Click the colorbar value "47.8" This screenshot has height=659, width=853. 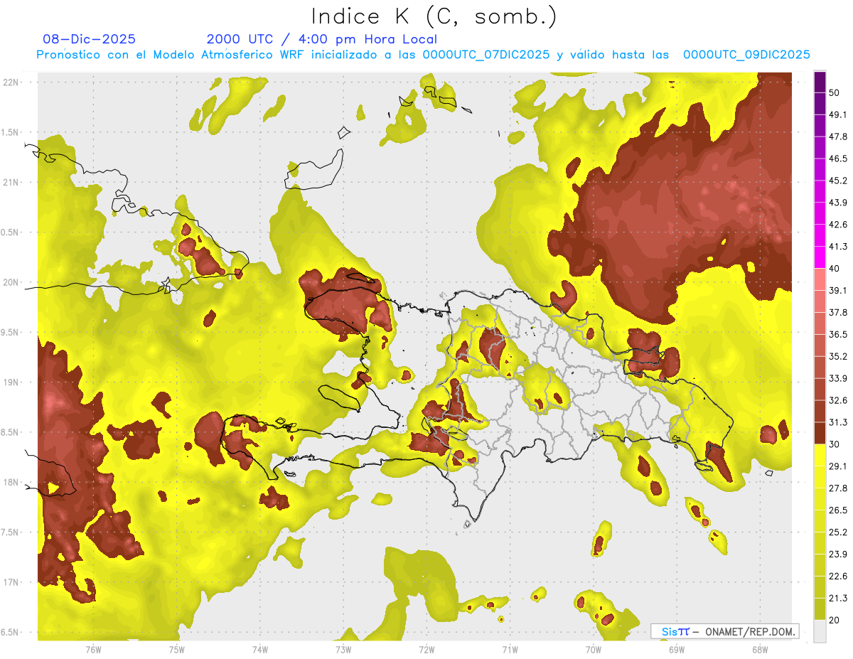click(x=837, y=136)
